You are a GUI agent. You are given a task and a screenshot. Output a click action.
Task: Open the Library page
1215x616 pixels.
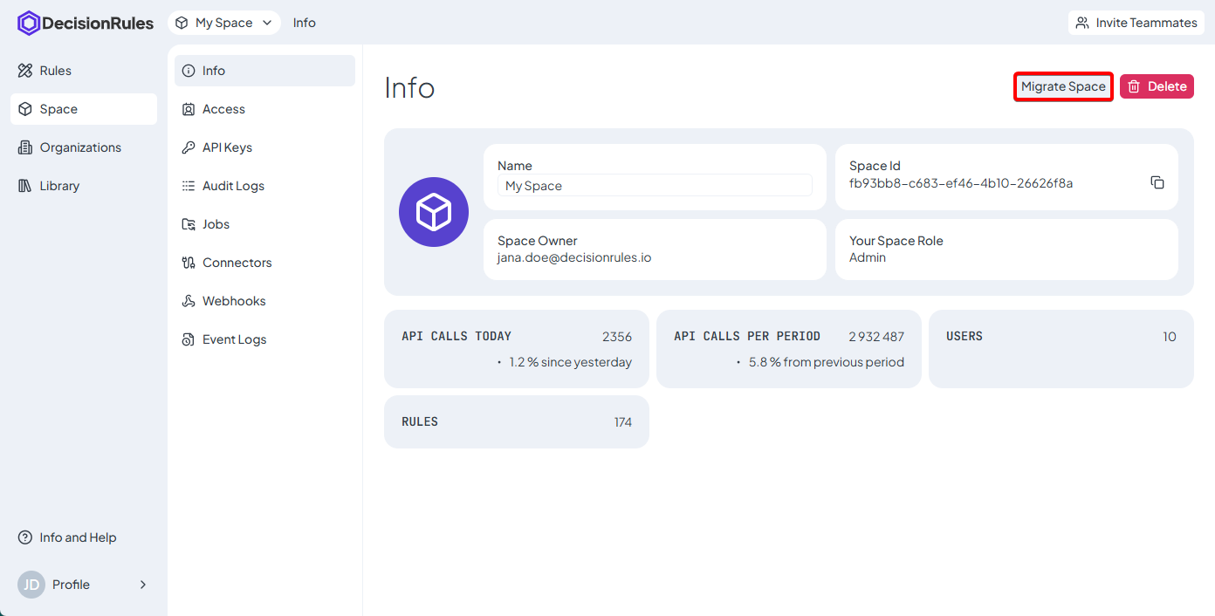(59, 186)
